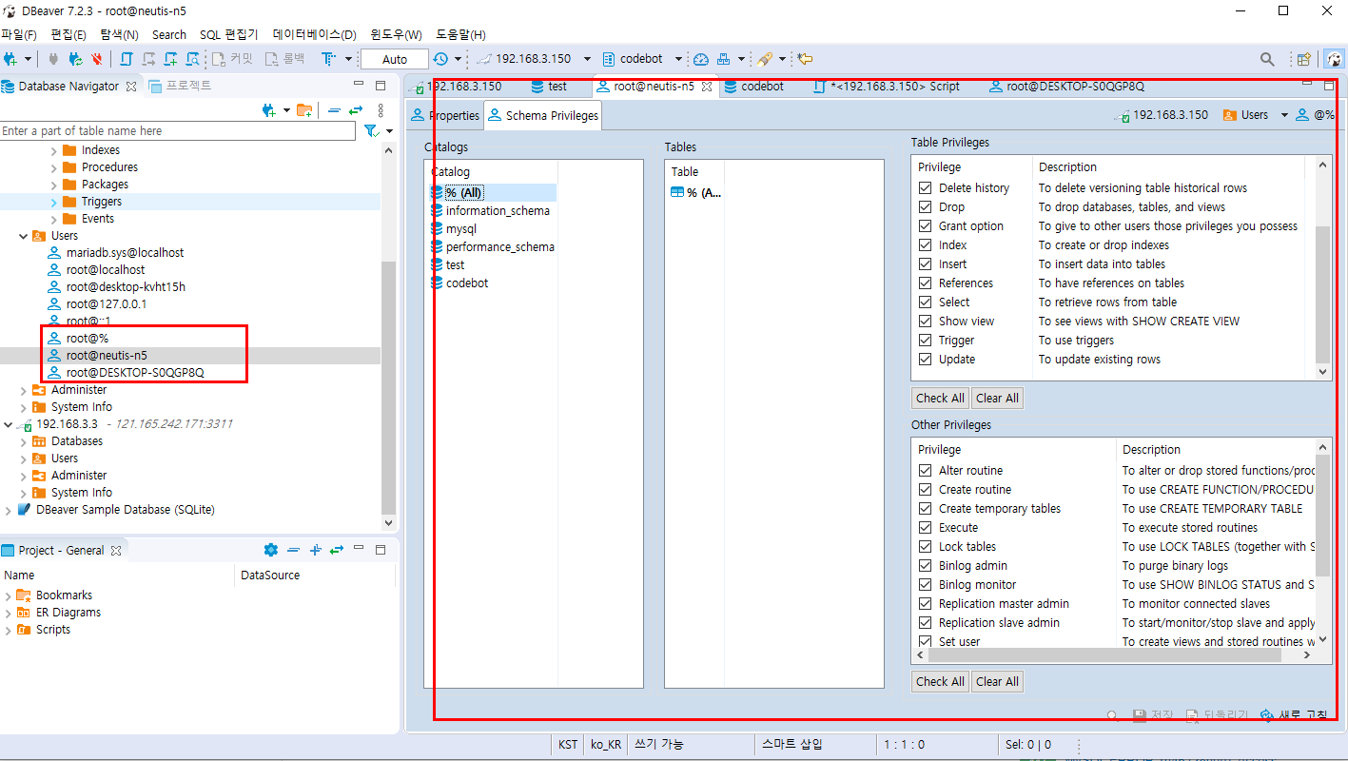This screenshot has width=1348, height=761.
Task: Switch to the Properties tab
Action: pyautogui.click(x=445, y=116)
